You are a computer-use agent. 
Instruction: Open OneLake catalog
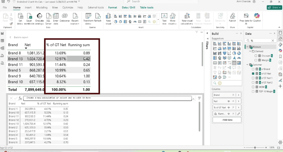pos(39,19)
